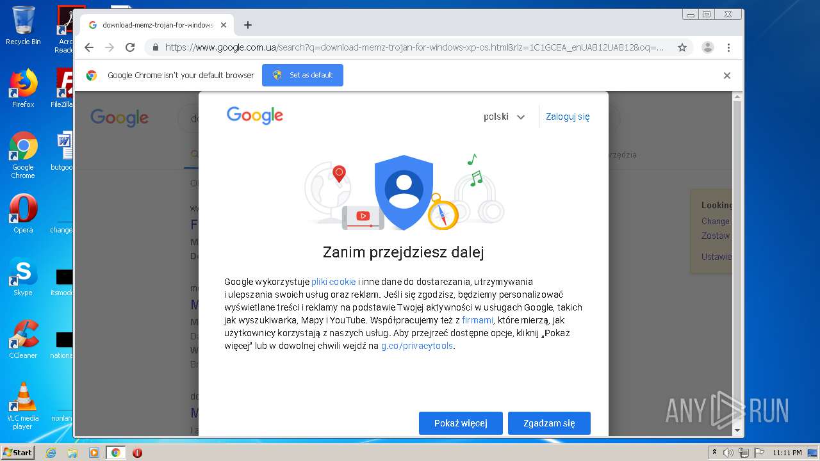Viewport: 820px width, 461px height.
Task: Show hidden tray icons arrow
Action: (x=715, y=453)
